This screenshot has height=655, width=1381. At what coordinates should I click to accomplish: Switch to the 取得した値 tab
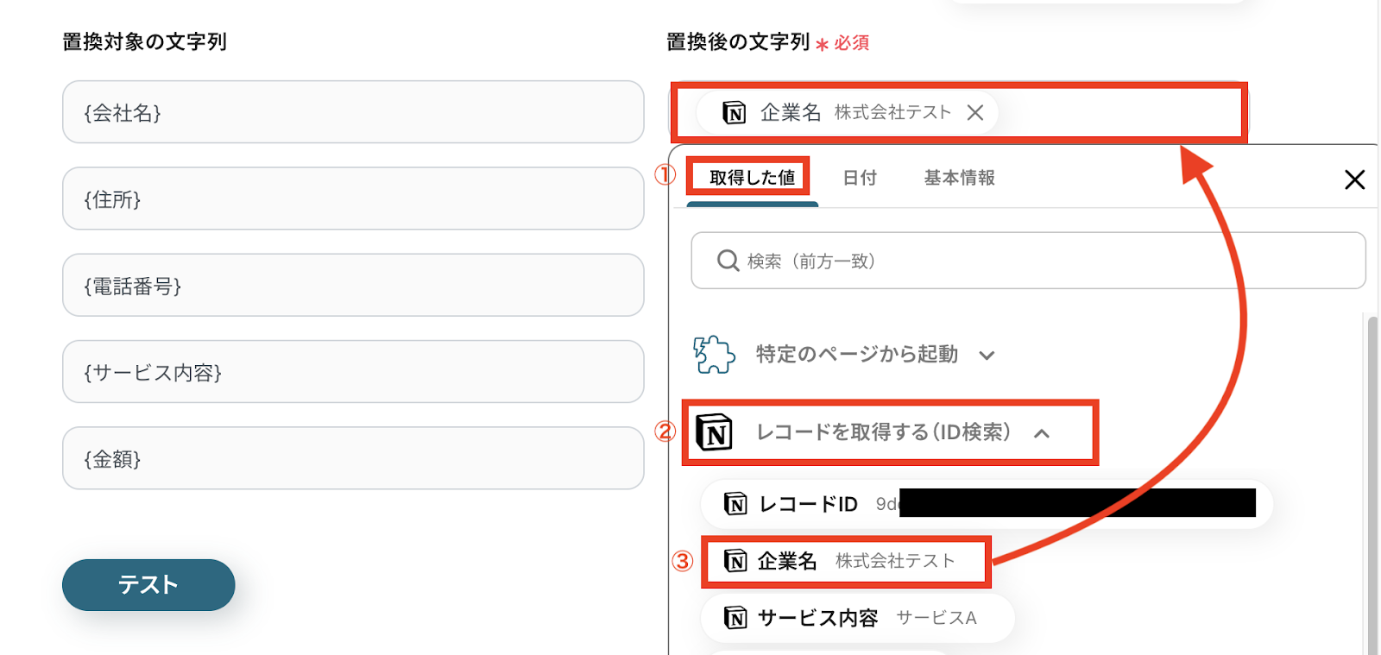pos(752,178)
